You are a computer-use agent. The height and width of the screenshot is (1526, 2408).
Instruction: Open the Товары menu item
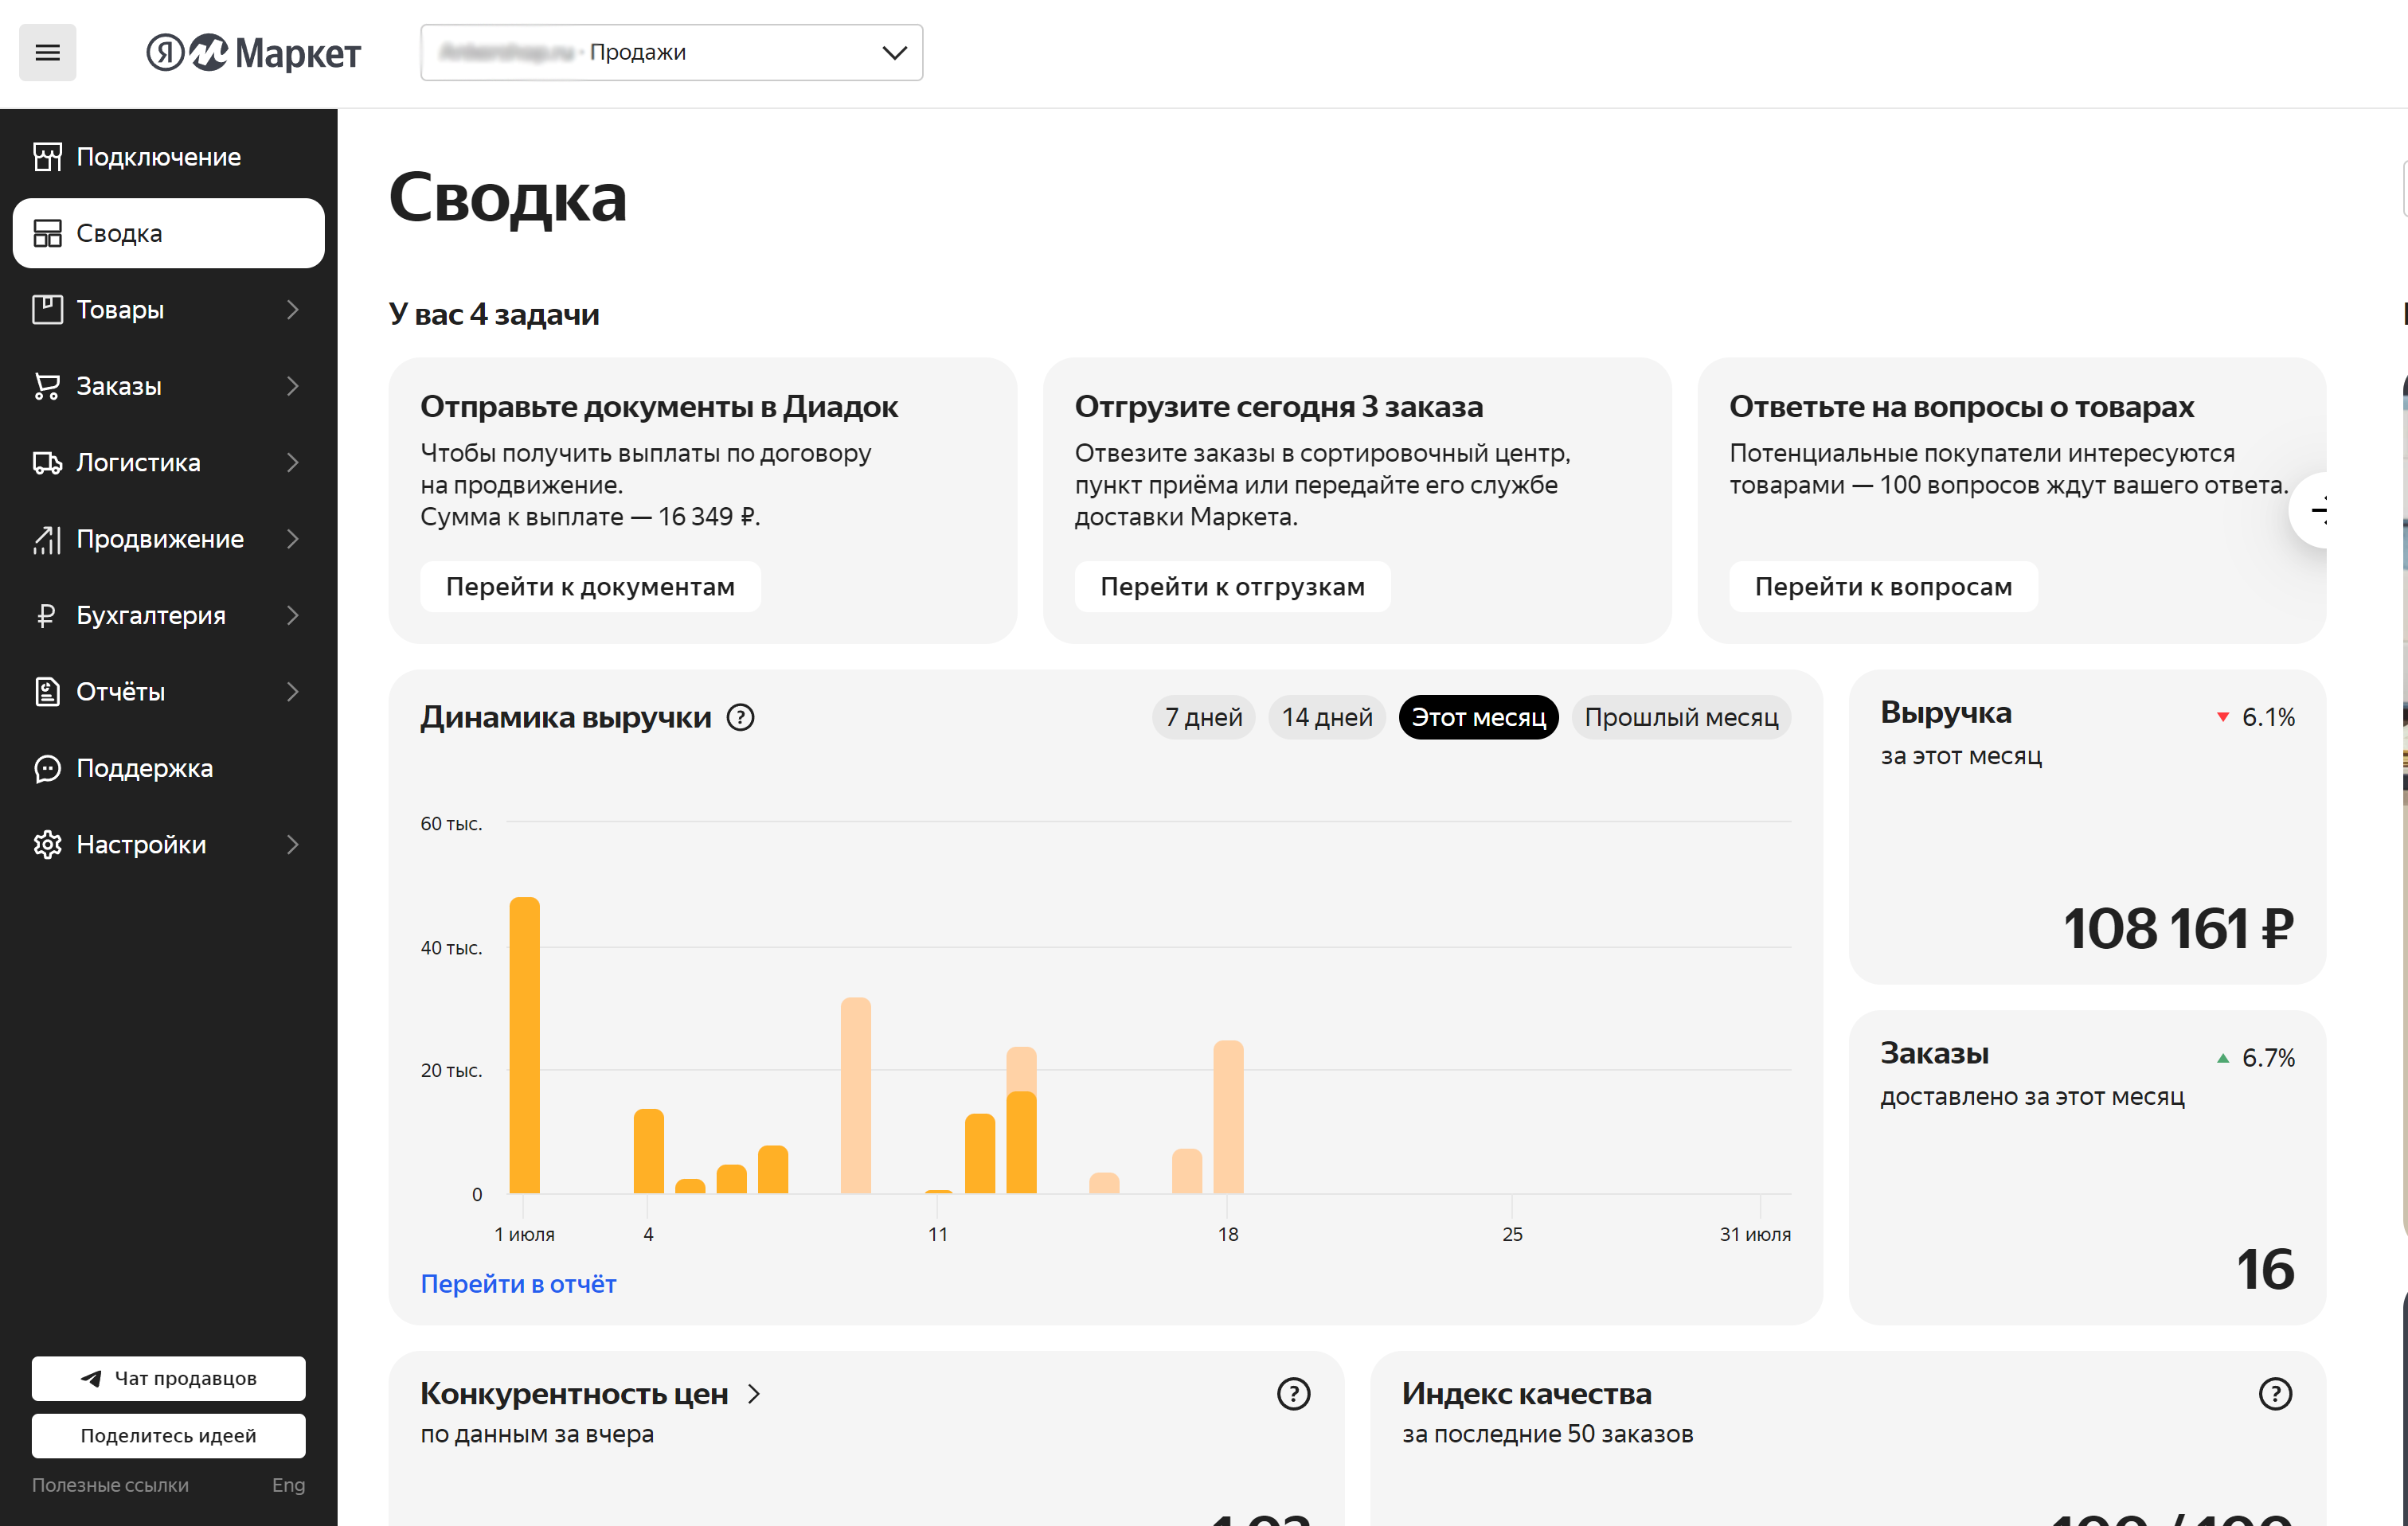[x=168, y=310]
